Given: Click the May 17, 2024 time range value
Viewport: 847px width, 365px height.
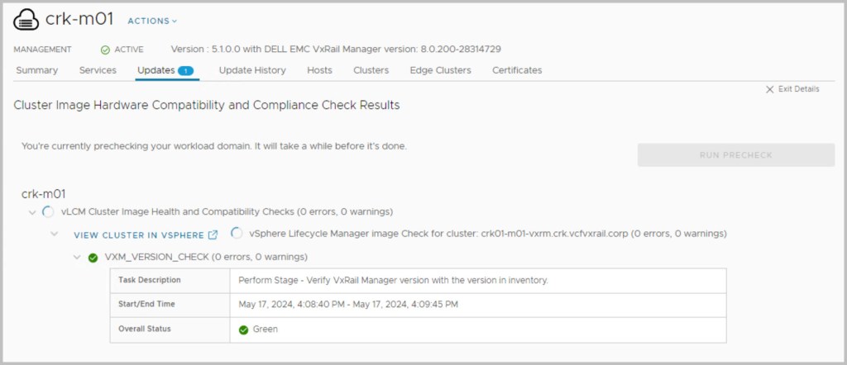Looking at the screenshot, I should click(x=348, y=304).
